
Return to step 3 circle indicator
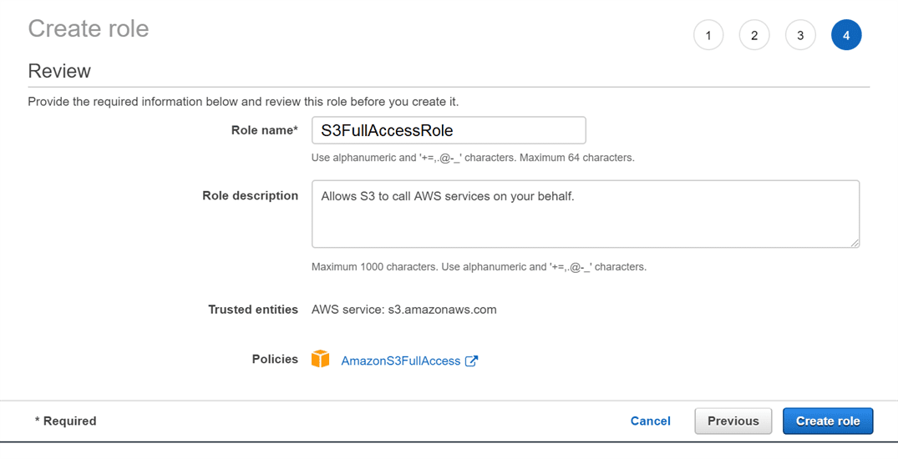800,35
